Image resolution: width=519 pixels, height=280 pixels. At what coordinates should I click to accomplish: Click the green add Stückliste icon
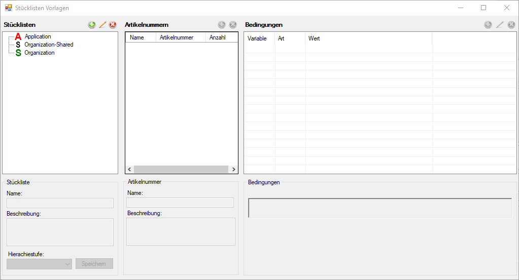coord(92,25)
